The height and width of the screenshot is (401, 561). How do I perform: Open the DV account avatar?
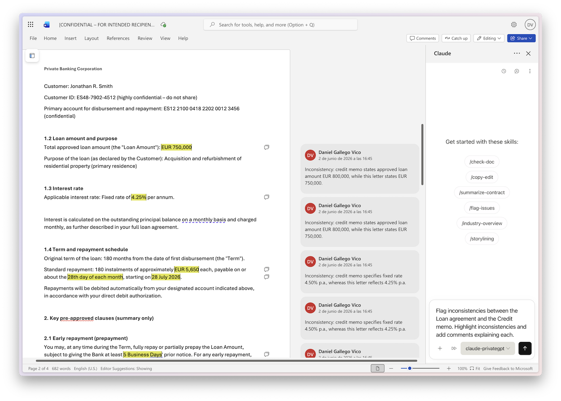530,24
